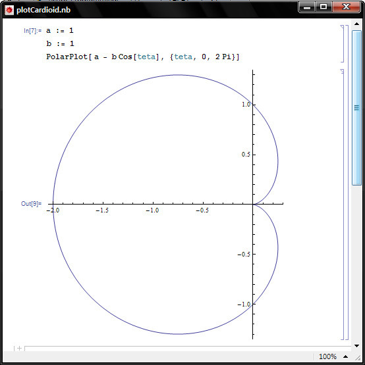Click the -2.0 axis tick label

[53, 210]
